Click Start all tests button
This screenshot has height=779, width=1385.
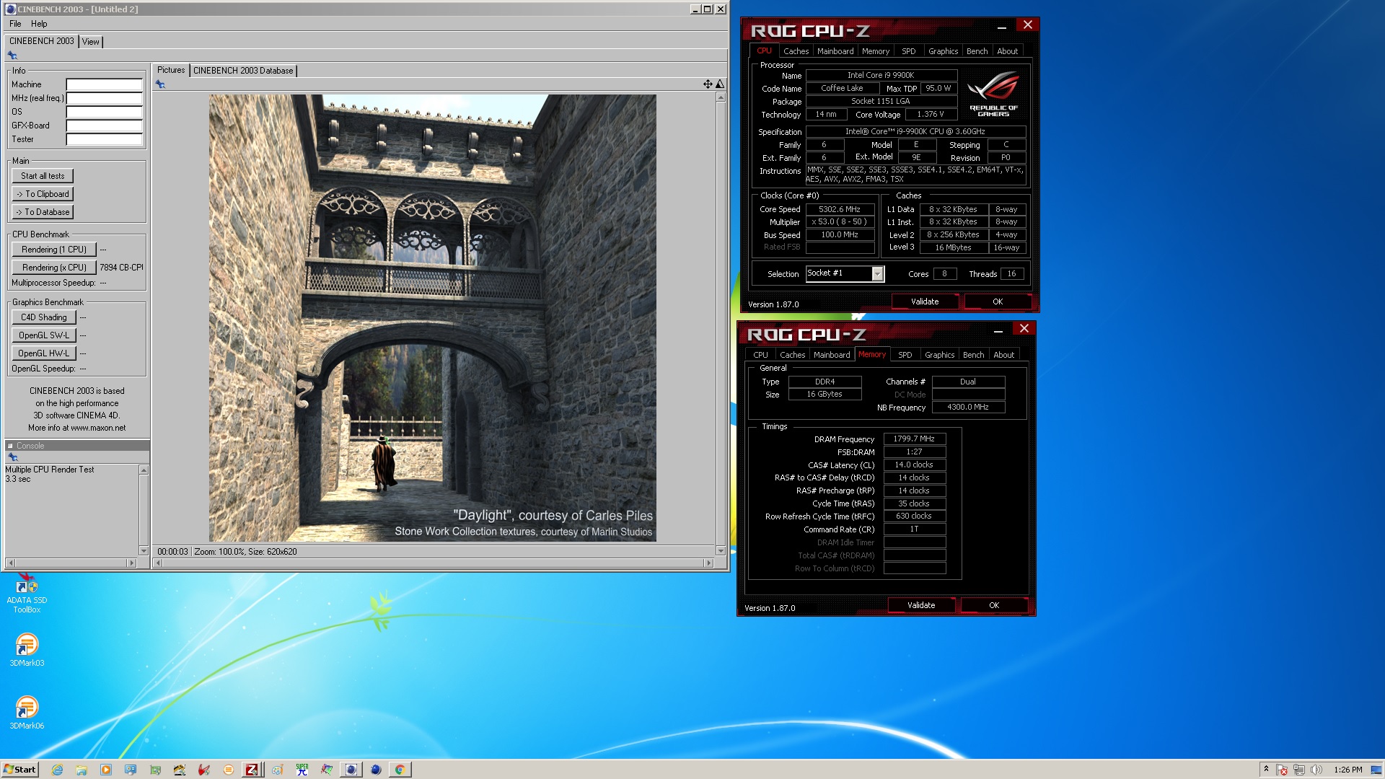pyautogui.click(x=43, y=176)
